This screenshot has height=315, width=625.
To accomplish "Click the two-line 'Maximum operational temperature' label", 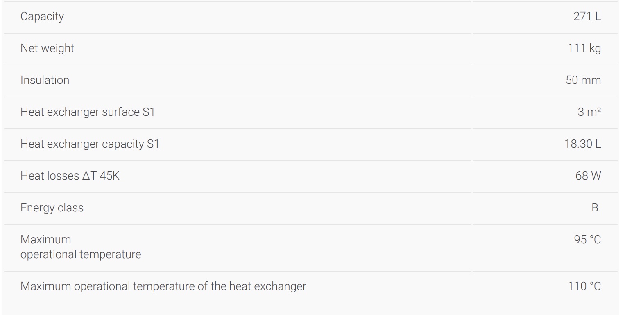I will tap(80, 247).
